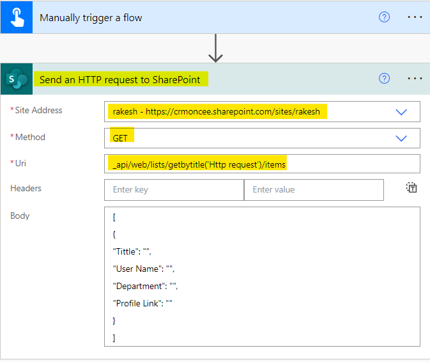Switch Headers to text mode icon
Screen dimensions: 430x362
(411, 188)
